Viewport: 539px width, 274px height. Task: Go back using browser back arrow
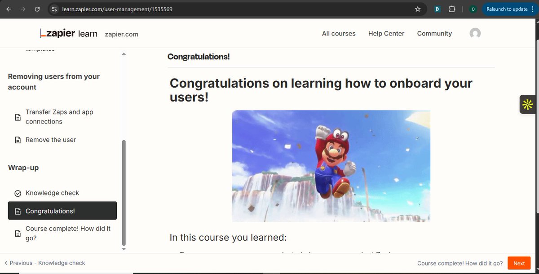pyautogui.click(x=9, y=9)
